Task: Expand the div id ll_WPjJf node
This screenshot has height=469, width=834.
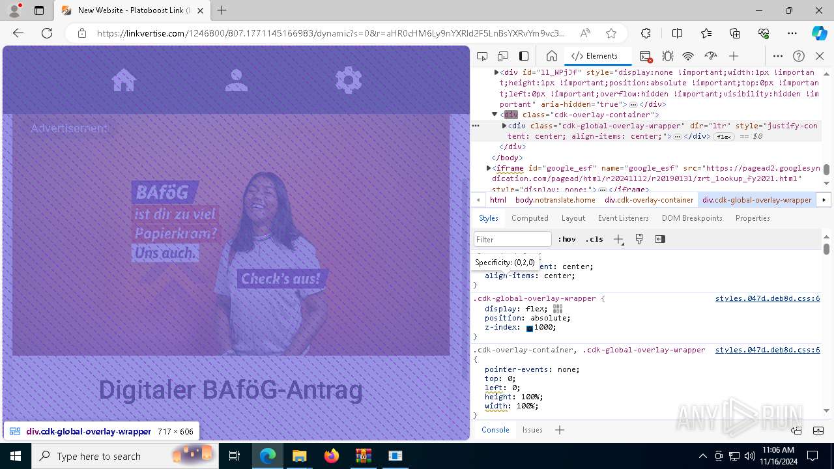Action: 496,72
